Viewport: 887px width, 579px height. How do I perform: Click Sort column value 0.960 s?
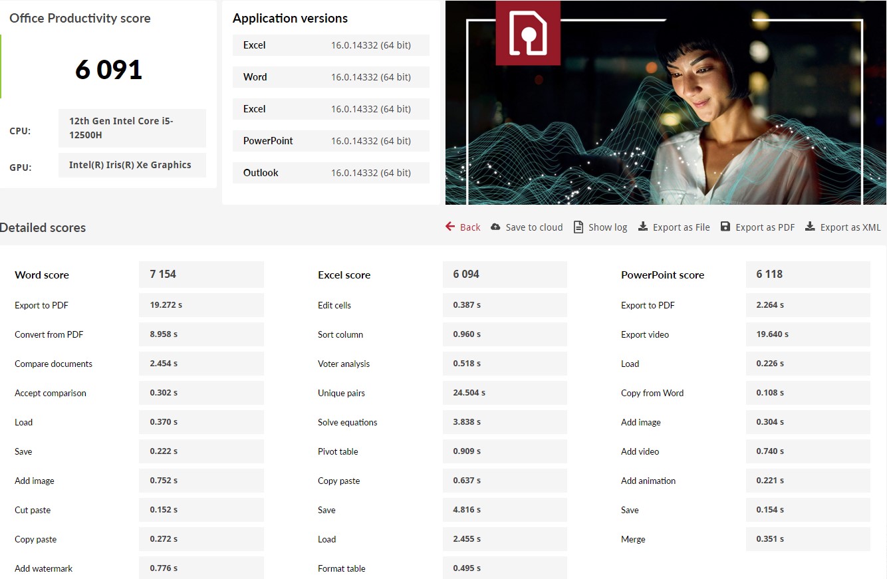click(x=505, y=334)
